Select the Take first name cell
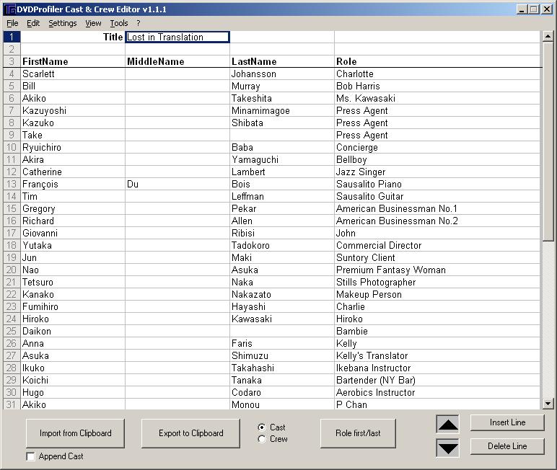557x470 pixels. [73, 136]
